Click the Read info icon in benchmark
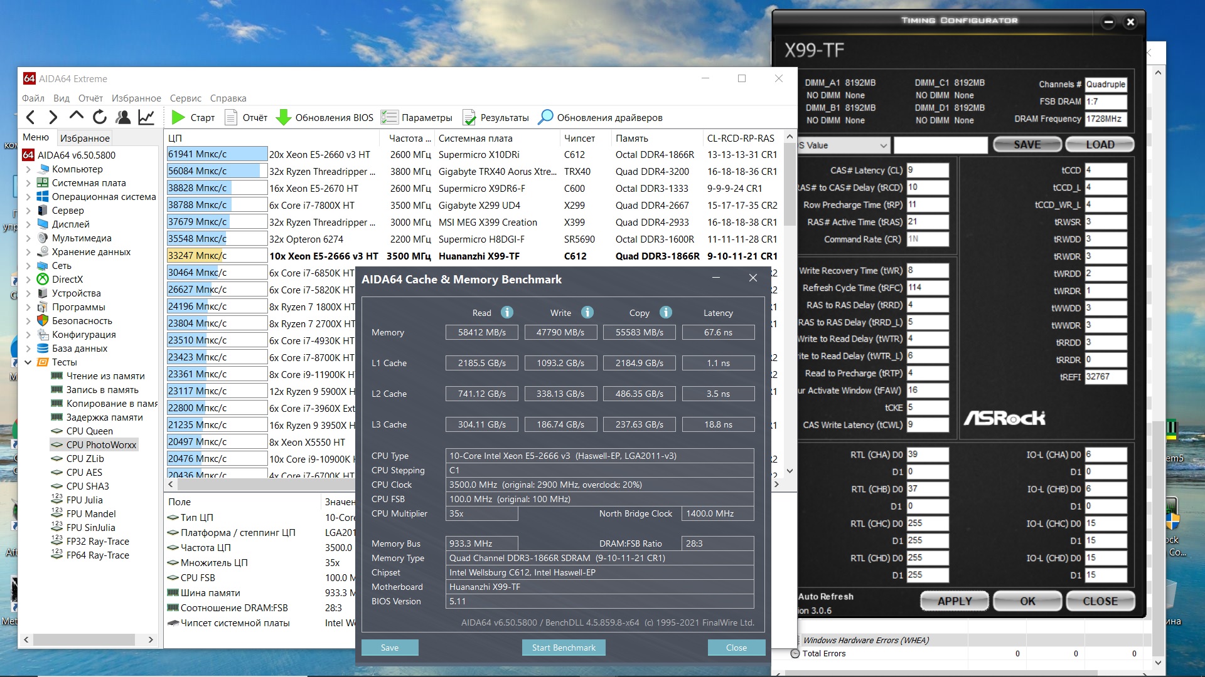Image resolution: width=1205 pixels, height=677 pixels. point(507,312)
